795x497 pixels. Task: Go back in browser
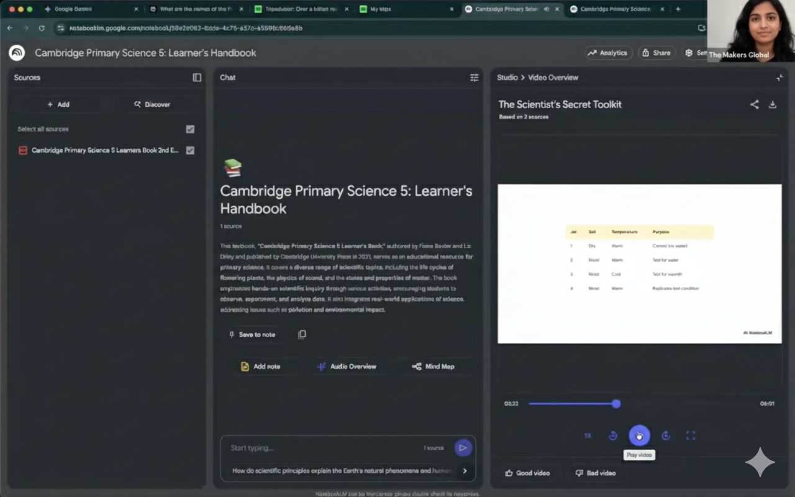coord(9,28)
